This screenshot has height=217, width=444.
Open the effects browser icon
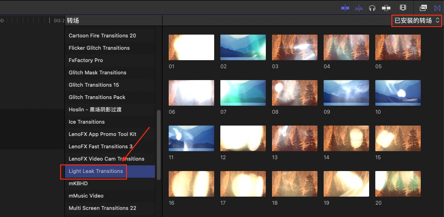tap(423, 8)
